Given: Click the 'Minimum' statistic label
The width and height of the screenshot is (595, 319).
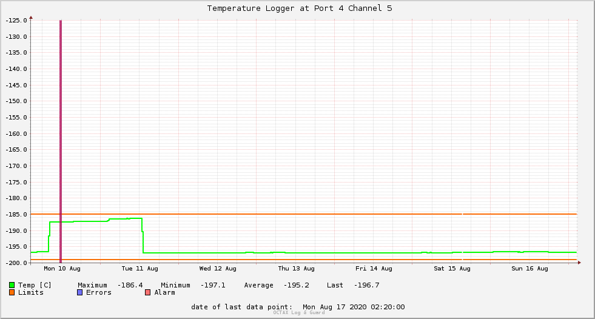Looking at the screenshot, I should point(175,285).
